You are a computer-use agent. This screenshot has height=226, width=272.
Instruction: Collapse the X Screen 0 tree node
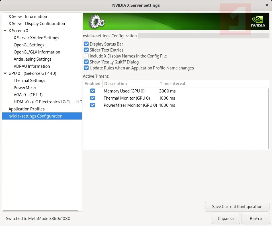(x=5, y=31)
